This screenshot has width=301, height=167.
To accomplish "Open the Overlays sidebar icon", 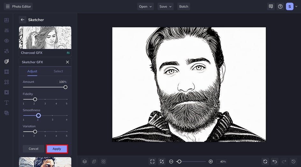I will point(6,92).
